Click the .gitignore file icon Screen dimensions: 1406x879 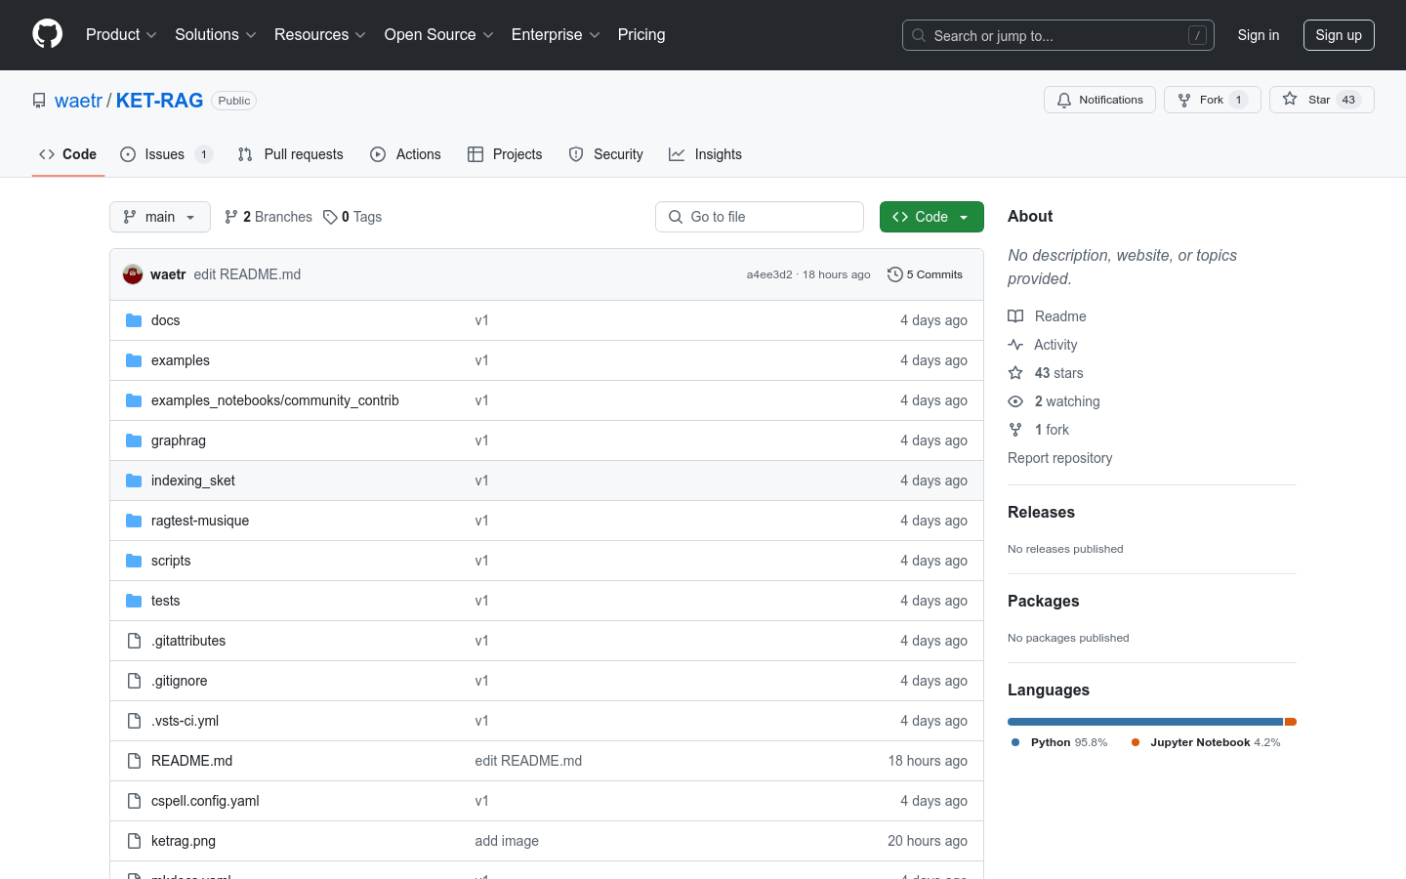(134, 681)
